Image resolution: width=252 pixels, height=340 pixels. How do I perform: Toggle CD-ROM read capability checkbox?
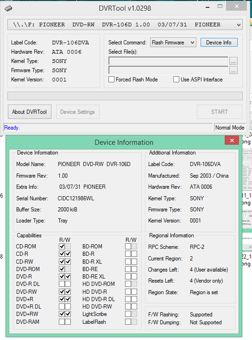(x=62, y=246)
